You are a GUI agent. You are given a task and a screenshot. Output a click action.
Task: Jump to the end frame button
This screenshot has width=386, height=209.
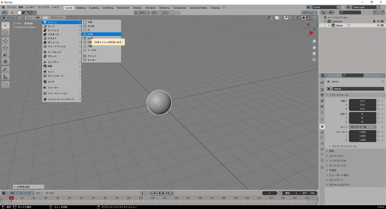coord(172,193)
